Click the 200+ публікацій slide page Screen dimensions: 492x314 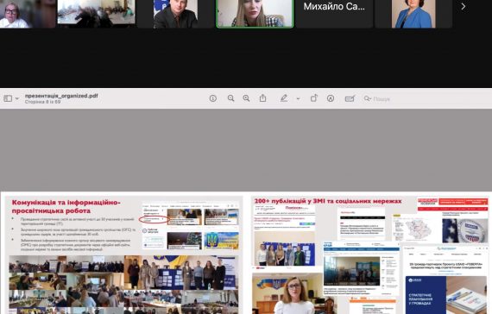point(370,254)
